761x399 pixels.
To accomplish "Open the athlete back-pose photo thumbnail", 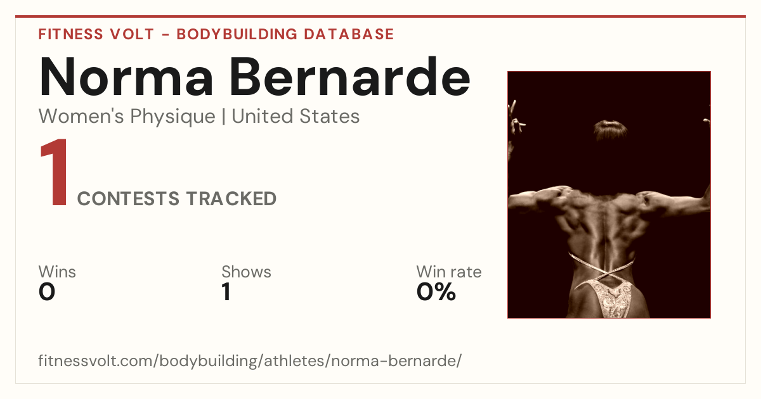I will 609,194.
